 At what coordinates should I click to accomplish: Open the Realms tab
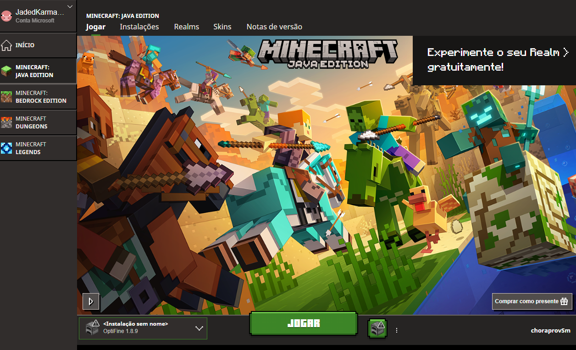tap(187, 27)
